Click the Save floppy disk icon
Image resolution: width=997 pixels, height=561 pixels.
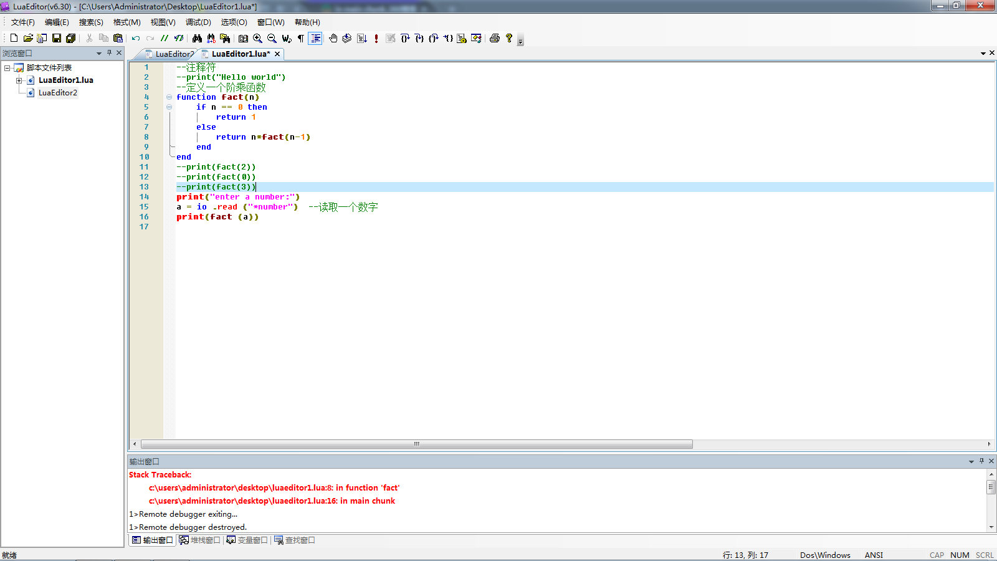(57, 39)
